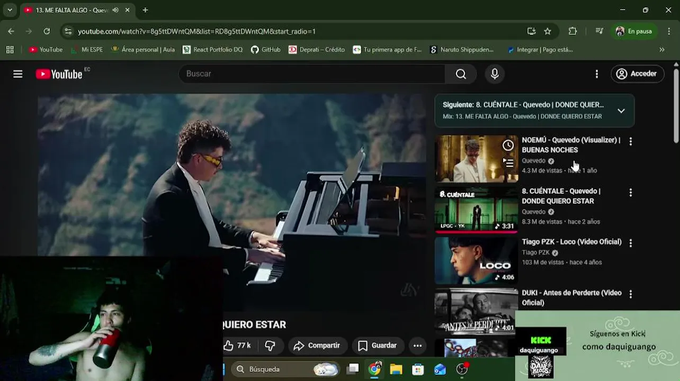Viewport: 680px width, 381px height.
Task: Open options menu for DUKI Antes de Perderte
Action: [x=630, y=294]
